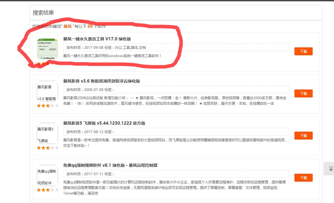The height and width of the screenshot is (203, 334).
Task: Click 下载 button for 免费qq强制视频软件
Action: 303,178
